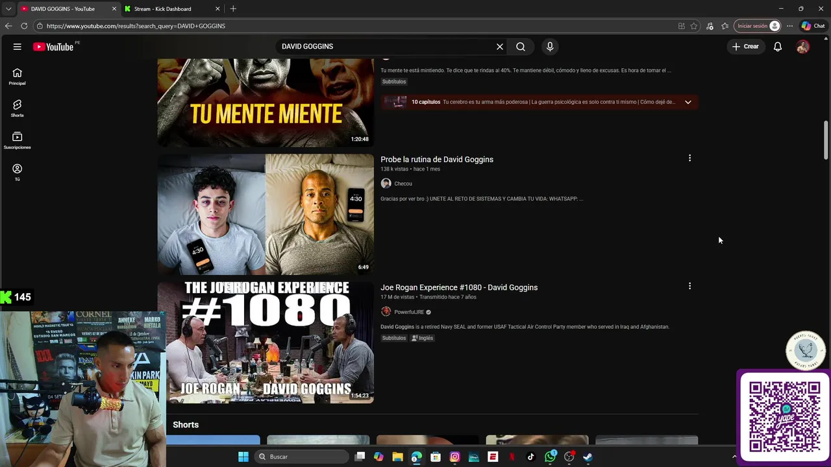Open TikTok from the taskbar

pyautogui.click(x=530, y=457)
